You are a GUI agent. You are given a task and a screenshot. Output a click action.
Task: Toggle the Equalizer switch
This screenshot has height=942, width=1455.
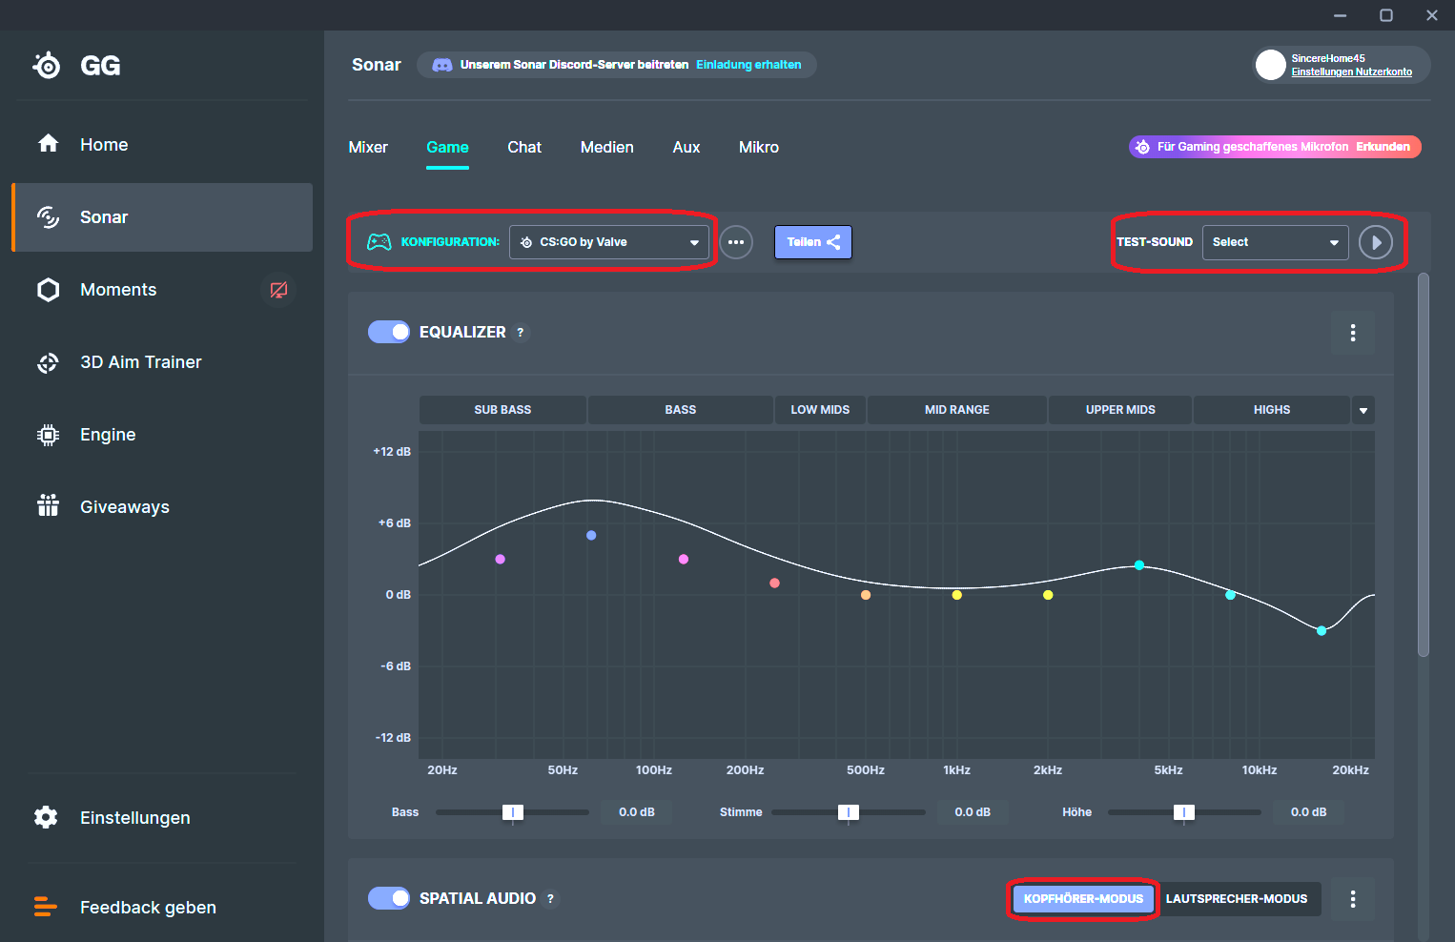(x=389, y=332)
